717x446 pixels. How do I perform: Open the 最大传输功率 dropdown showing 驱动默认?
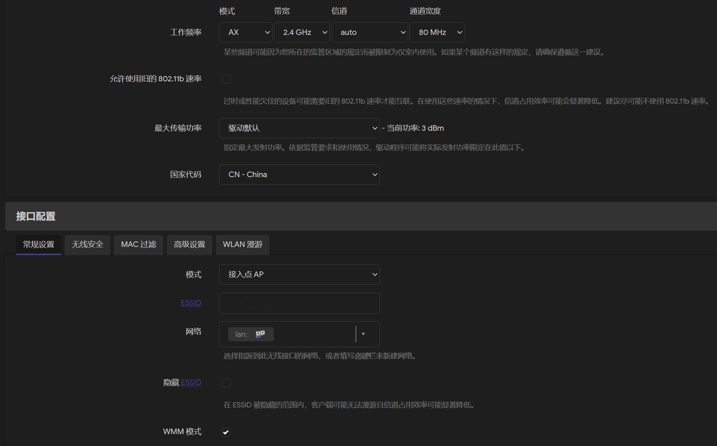pos(300,128)
